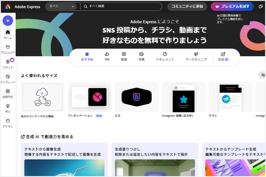Click the size filter settings icon

pos(262,75)
